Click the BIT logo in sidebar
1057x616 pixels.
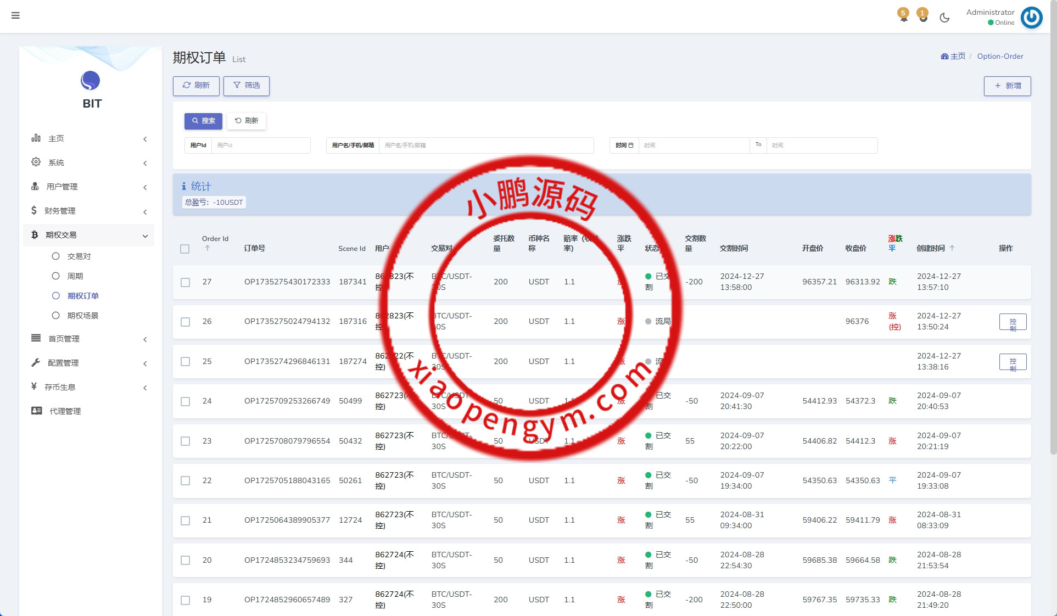(91, 81)
